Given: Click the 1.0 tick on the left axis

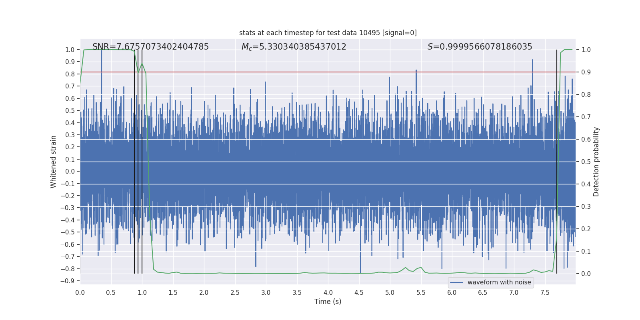Looking at the screenshot, I should 70,50.
